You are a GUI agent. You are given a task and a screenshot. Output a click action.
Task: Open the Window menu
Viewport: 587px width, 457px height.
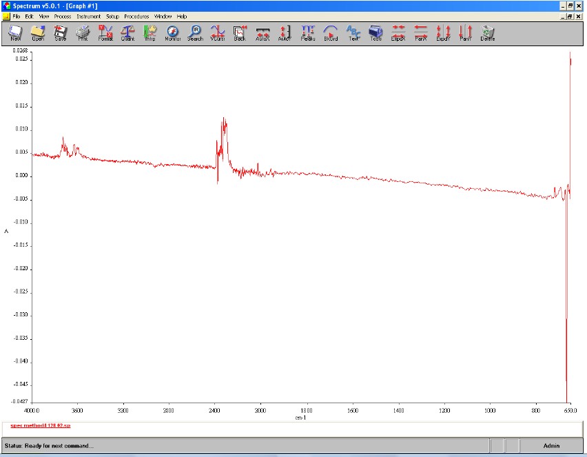(163, 17)
